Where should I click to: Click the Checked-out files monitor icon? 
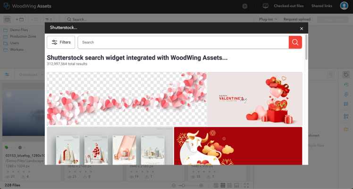(265, 6)
